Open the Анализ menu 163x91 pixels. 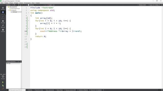pyautogui.click(x=21, y=3)
